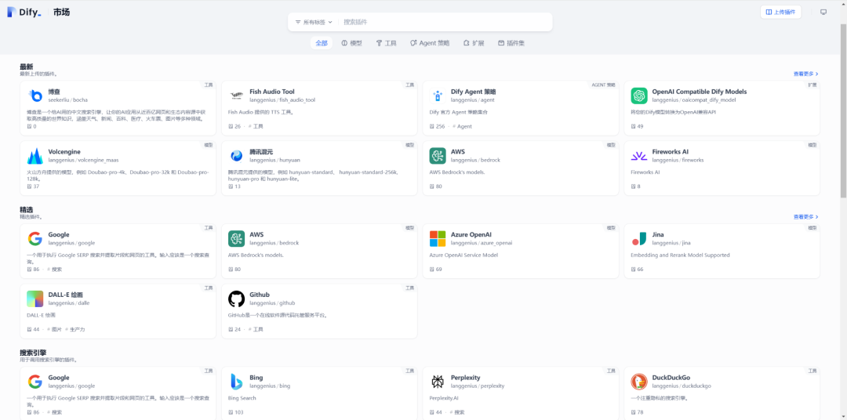The width and height of the screenshot is (847, 420).
Task: Click the # 搜索 tag on Perplexity card
Action: (457, 412)
